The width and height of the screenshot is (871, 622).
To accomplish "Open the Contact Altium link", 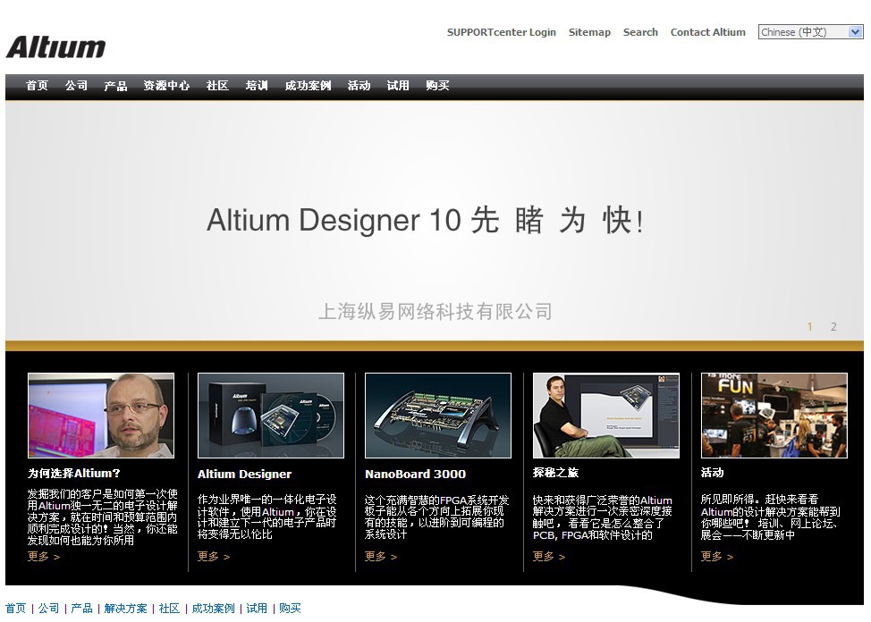I will click(x=707, y=32).
